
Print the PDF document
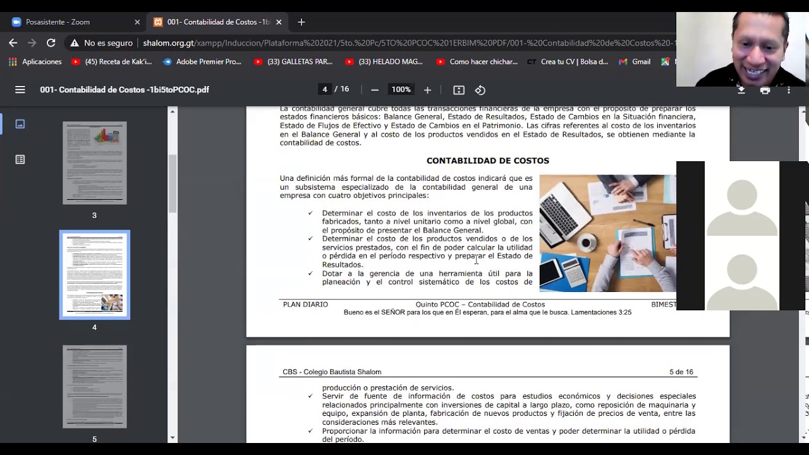(765, 90)
